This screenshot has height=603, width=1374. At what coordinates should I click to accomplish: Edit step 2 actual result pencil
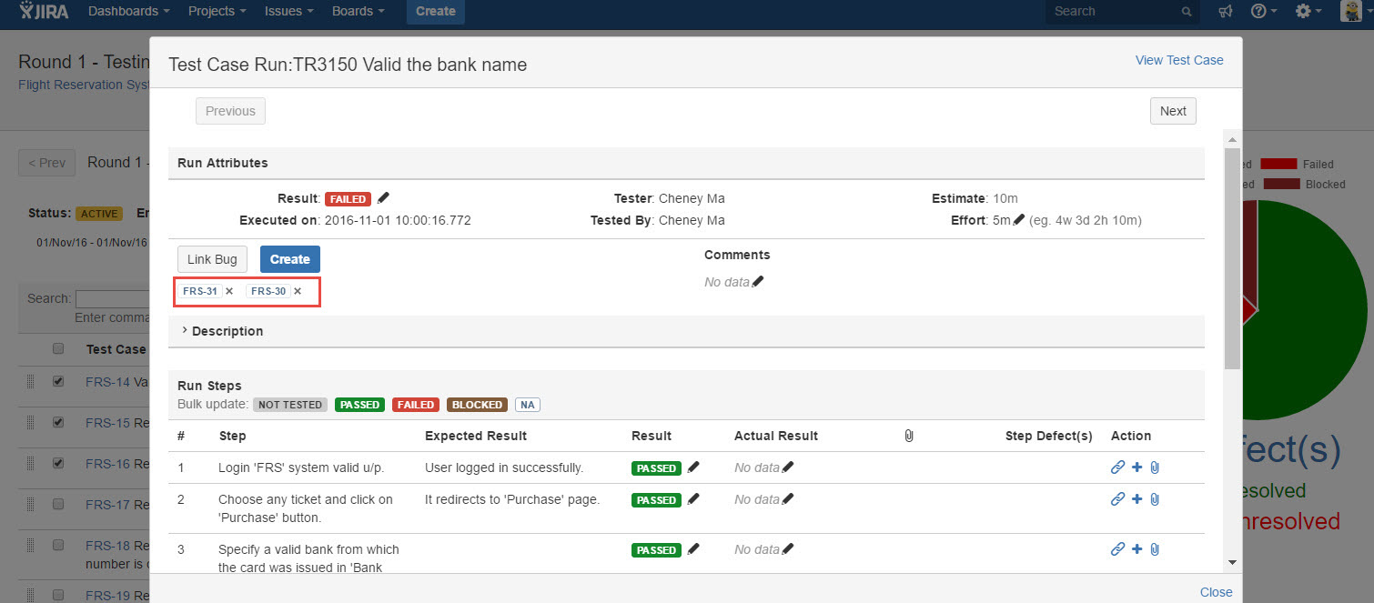[x=788, y=498]
